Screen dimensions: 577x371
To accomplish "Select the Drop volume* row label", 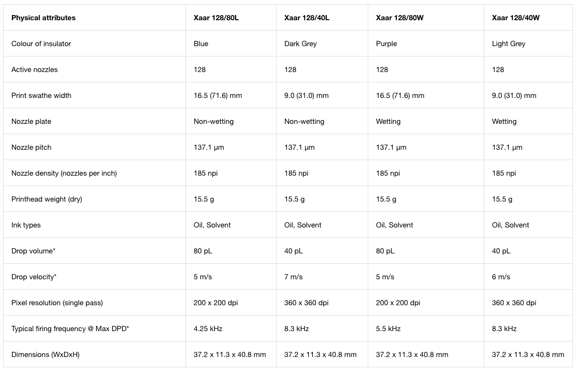I will pyautogui.click(x=33, y=251).
